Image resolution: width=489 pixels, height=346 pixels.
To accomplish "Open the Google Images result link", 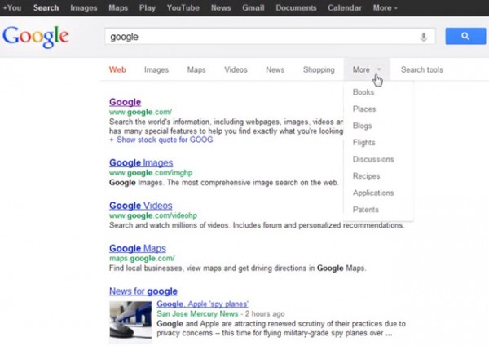I will (x=141, y=163).
